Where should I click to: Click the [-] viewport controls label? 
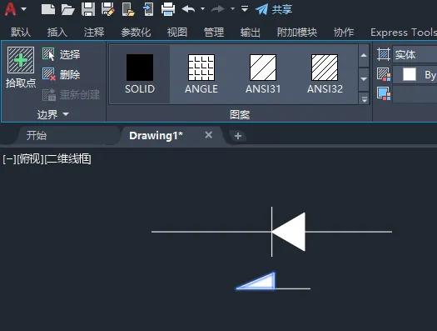(9, 159)
